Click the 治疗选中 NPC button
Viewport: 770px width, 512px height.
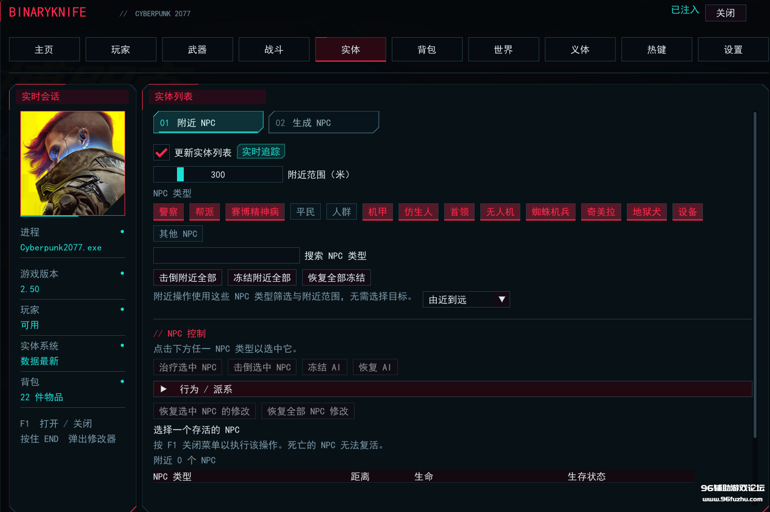pyautogui.click(x=188, y=367)
